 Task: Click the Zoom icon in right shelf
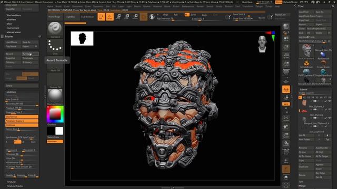click(286, 47)
